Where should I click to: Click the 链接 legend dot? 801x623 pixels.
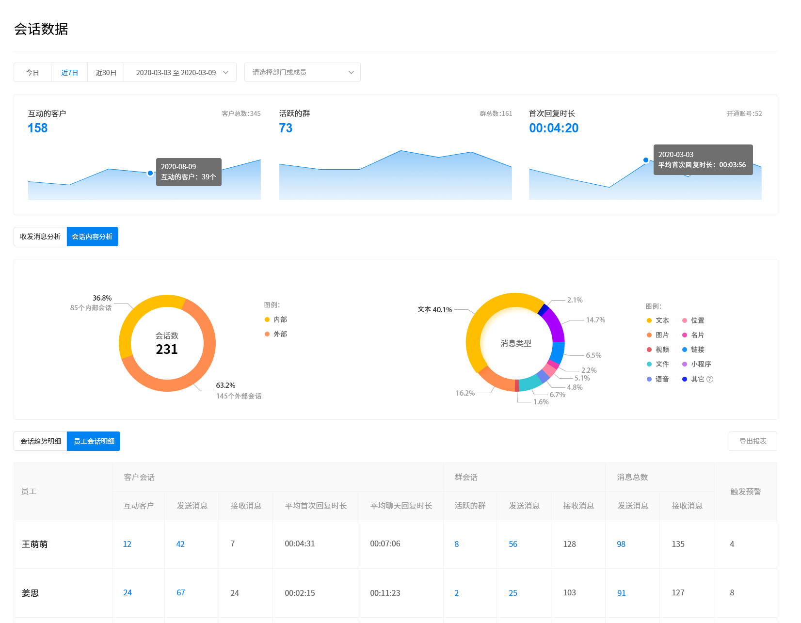[x=685, y=350]
